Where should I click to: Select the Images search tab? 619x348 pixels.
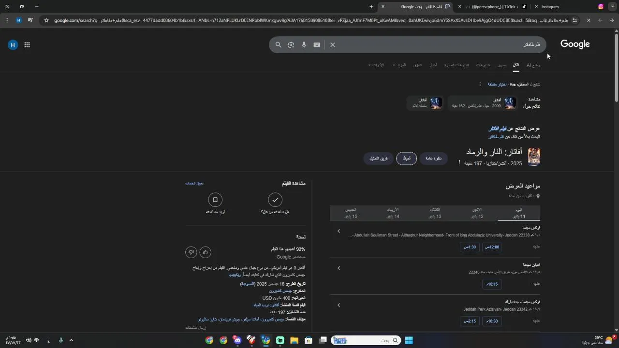[501, 65]
